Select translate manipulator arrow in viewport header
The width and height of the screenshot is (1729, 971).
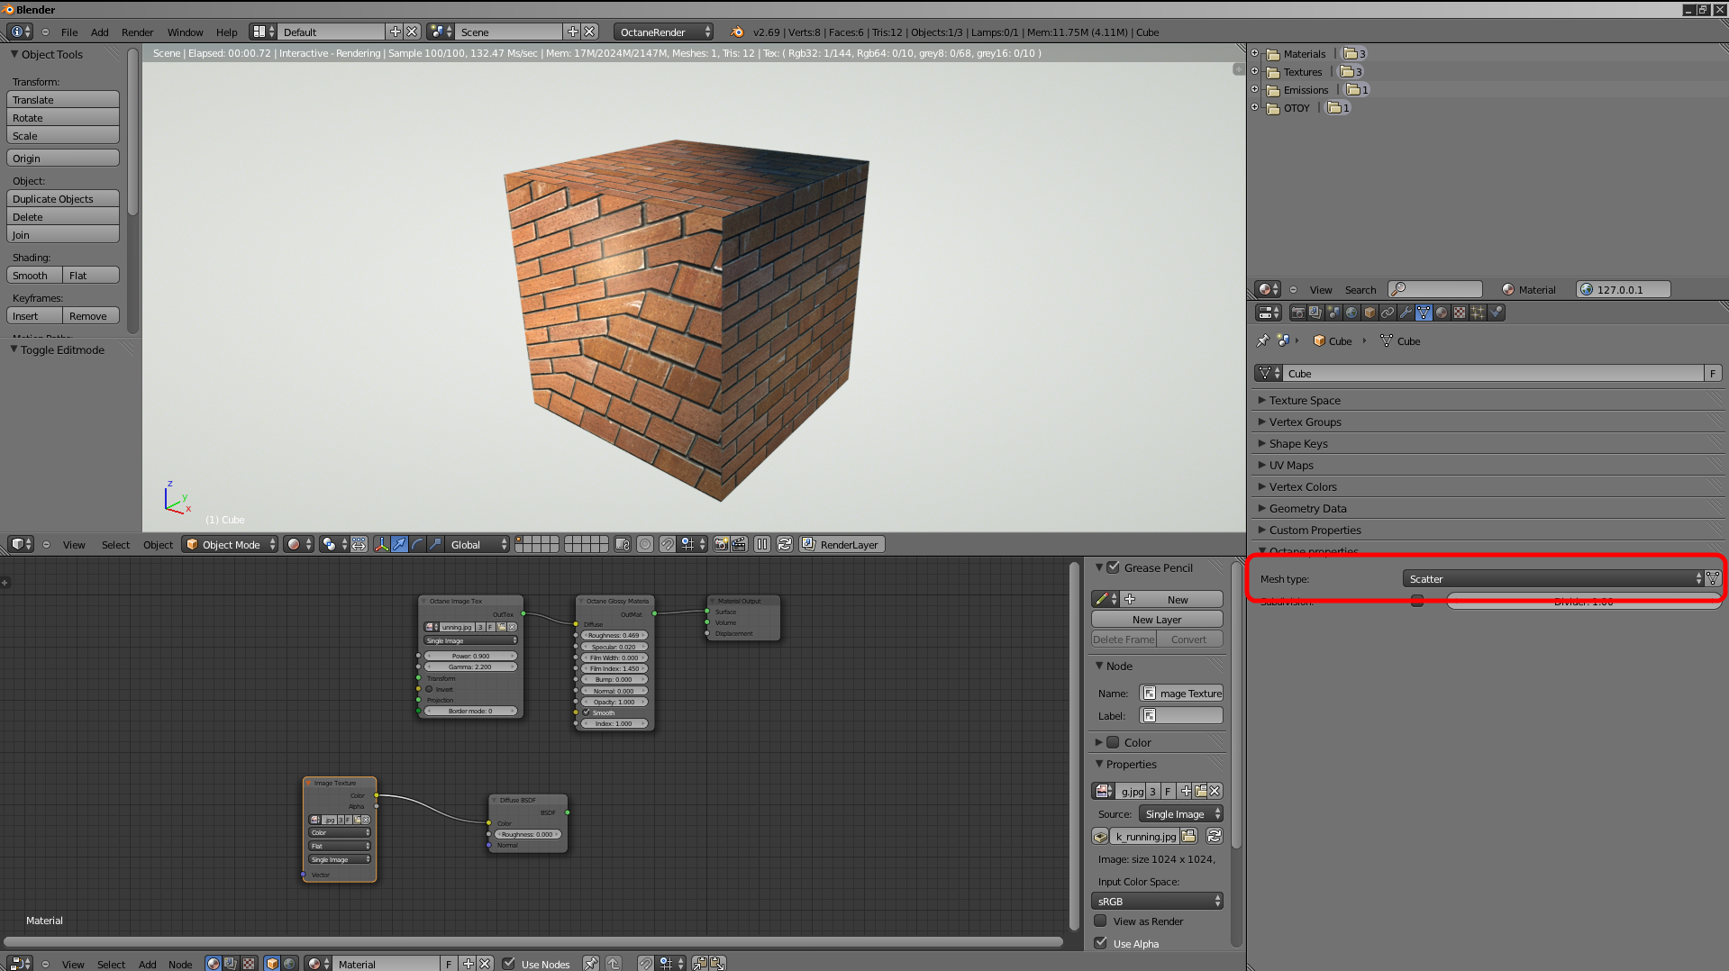pyautogui.click(x=399, y=544)
